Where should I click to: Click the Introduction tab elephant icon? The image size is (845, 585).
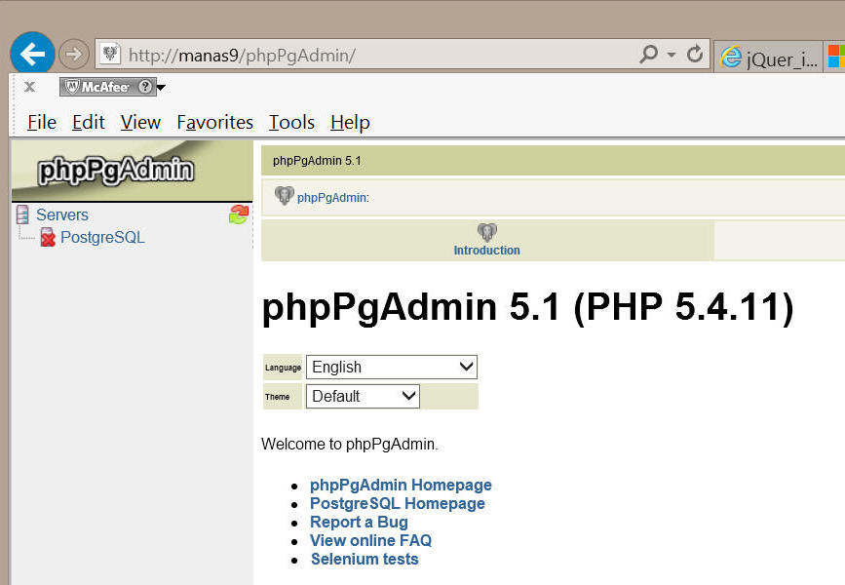point(486,232)
